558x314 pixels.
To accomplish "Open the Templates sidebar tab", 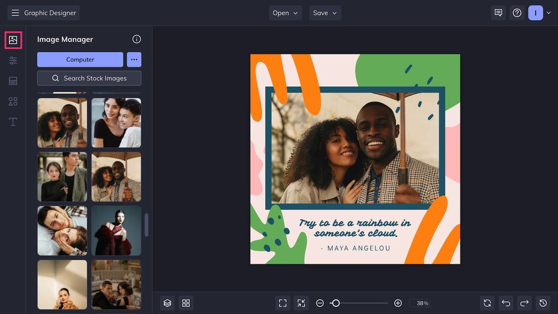I will (x=13, y=81).
